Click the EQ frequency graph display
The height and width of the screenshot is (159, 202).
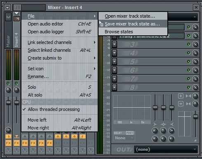click(x=132, y=107)
